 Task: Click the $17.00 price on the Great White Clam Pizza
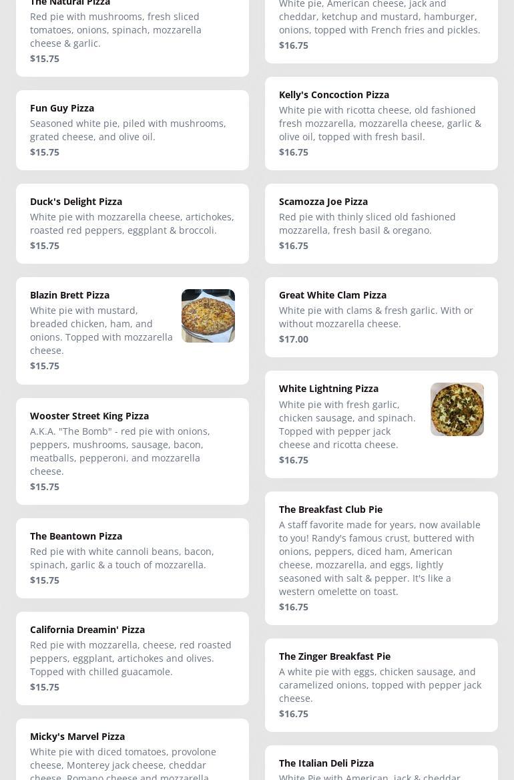294,339
